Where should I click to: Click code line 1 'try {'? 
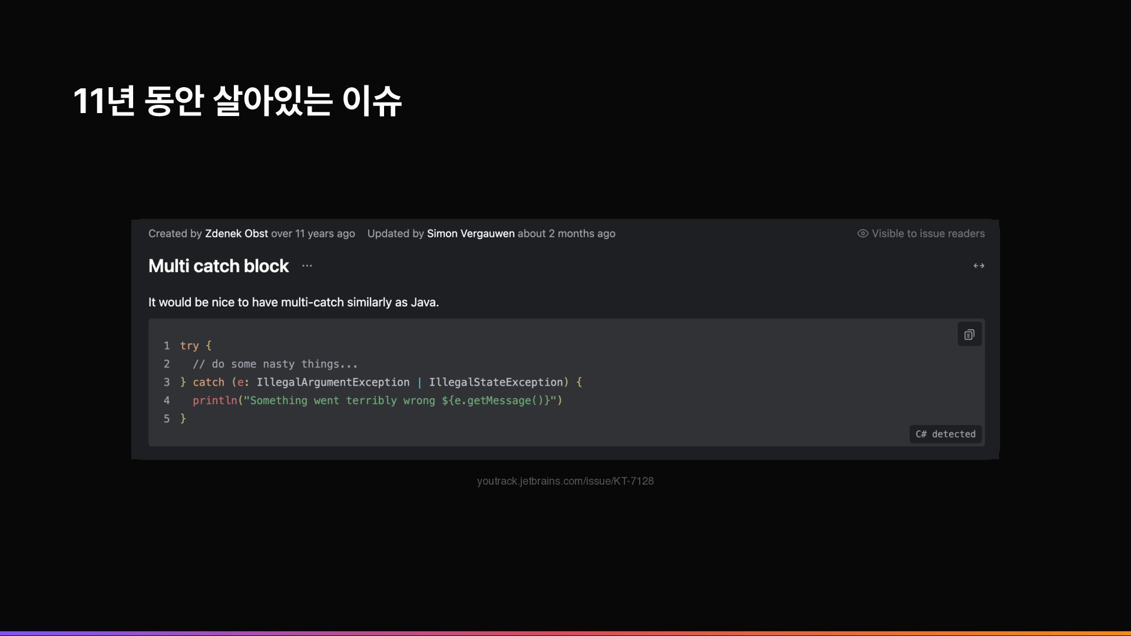click(x=196, y=346)
